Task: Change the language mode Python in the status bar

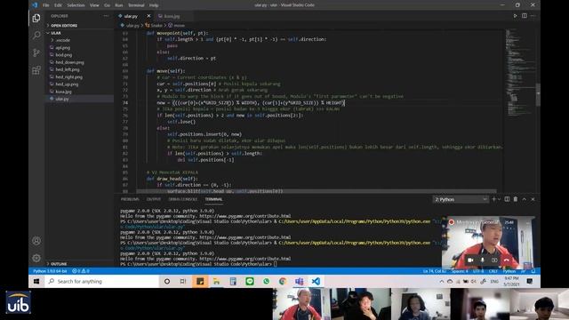Action: [x=509, y=271]
